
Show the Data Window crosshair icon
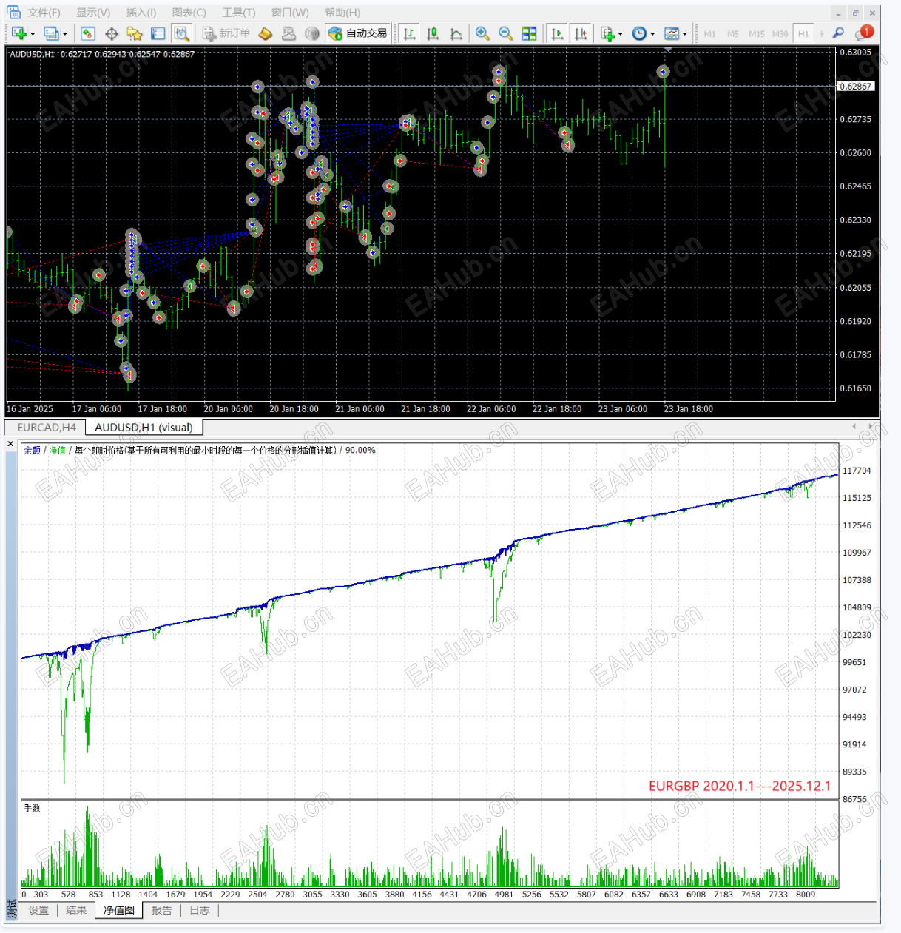point(112,33)
